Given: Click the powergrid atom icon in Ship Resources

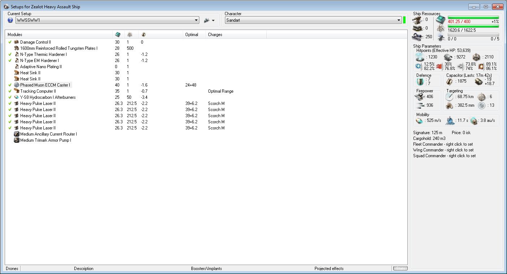Looking at the screenshot, I should pos(441,28).
